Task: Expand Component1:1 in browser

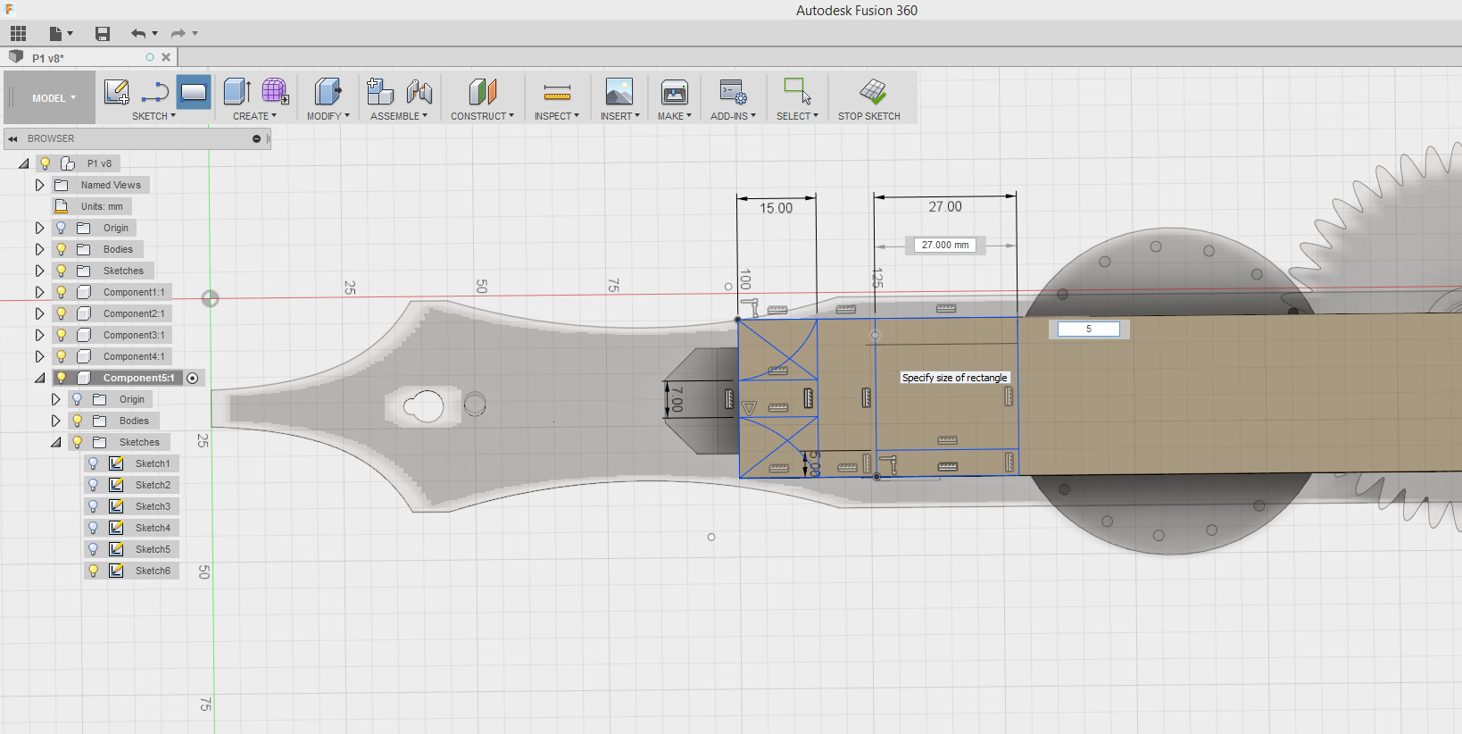Action: point(39,292)
